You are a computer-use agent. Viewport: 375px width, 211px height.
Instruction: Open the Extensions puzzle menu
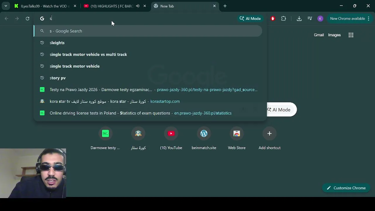[x=284, y=18]
